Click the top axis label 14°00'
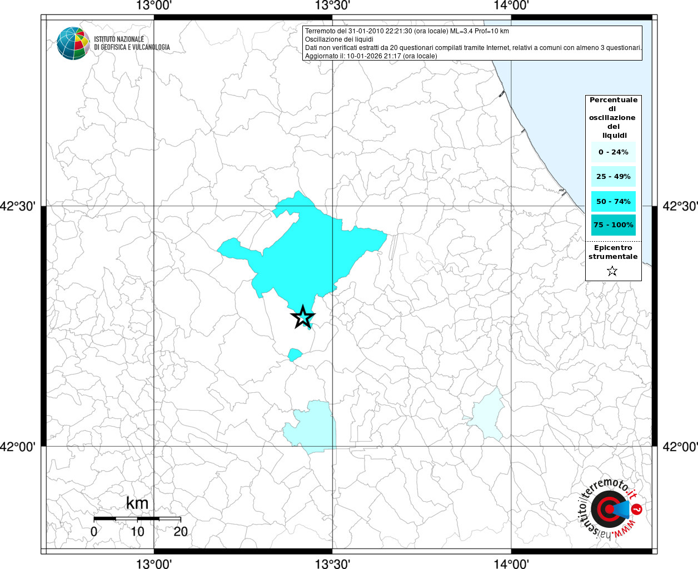This screenshot has width=698, height=569. click(x=511, y=6)
